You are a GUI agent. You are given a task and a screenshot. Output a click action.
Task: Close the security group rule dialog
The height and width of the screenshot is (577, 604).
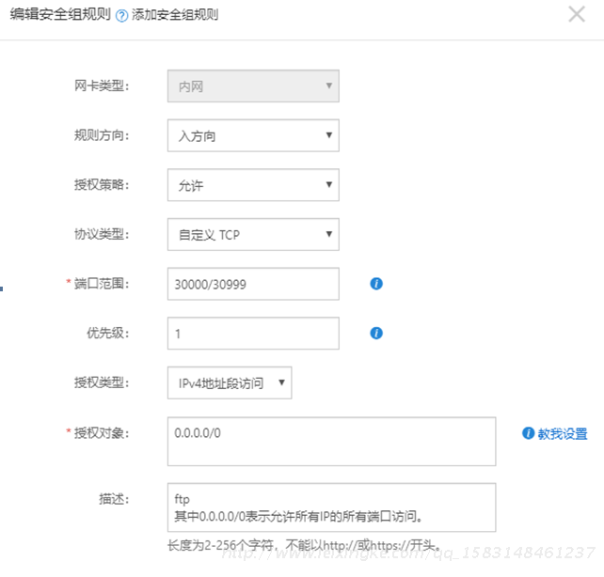coord(577,15)
